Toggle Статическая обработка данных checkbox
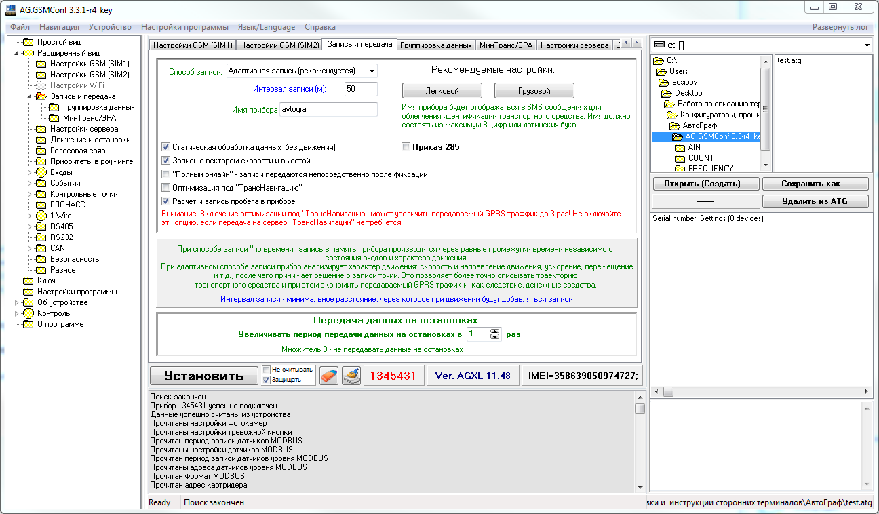Screen dimensions: 879x514 tap(165, 146)
